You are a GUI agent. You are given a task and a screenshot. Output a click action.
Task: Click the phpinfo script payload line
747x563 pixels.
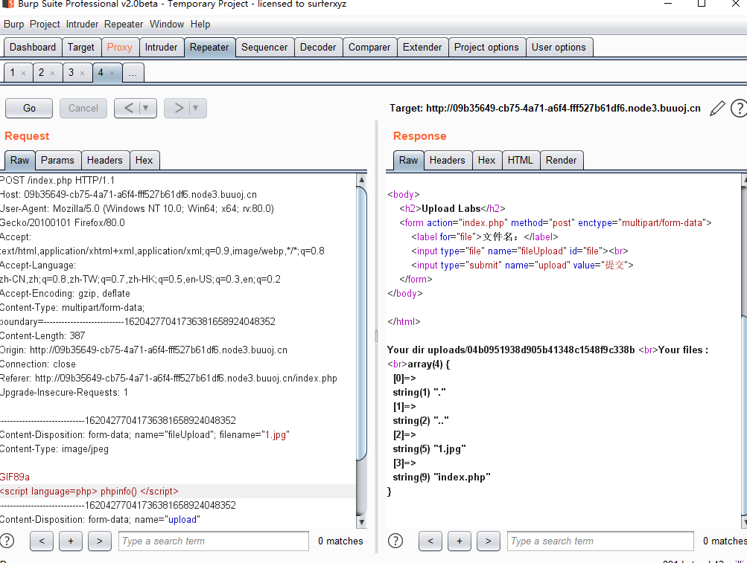click(x=89, y=491)
